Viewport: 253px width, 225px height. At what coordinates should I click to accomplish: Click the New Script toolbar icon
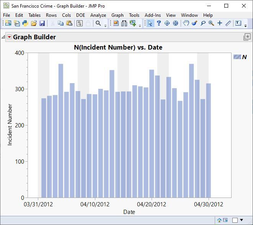point(16,23)
